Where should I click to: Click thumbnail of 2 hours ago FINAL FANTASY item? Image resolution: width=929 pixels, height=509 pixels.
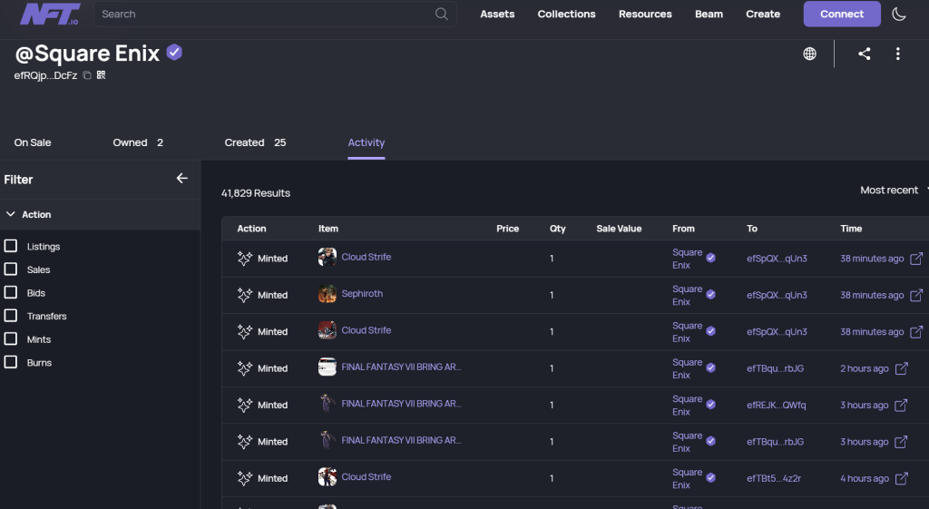tap(327, 367)
